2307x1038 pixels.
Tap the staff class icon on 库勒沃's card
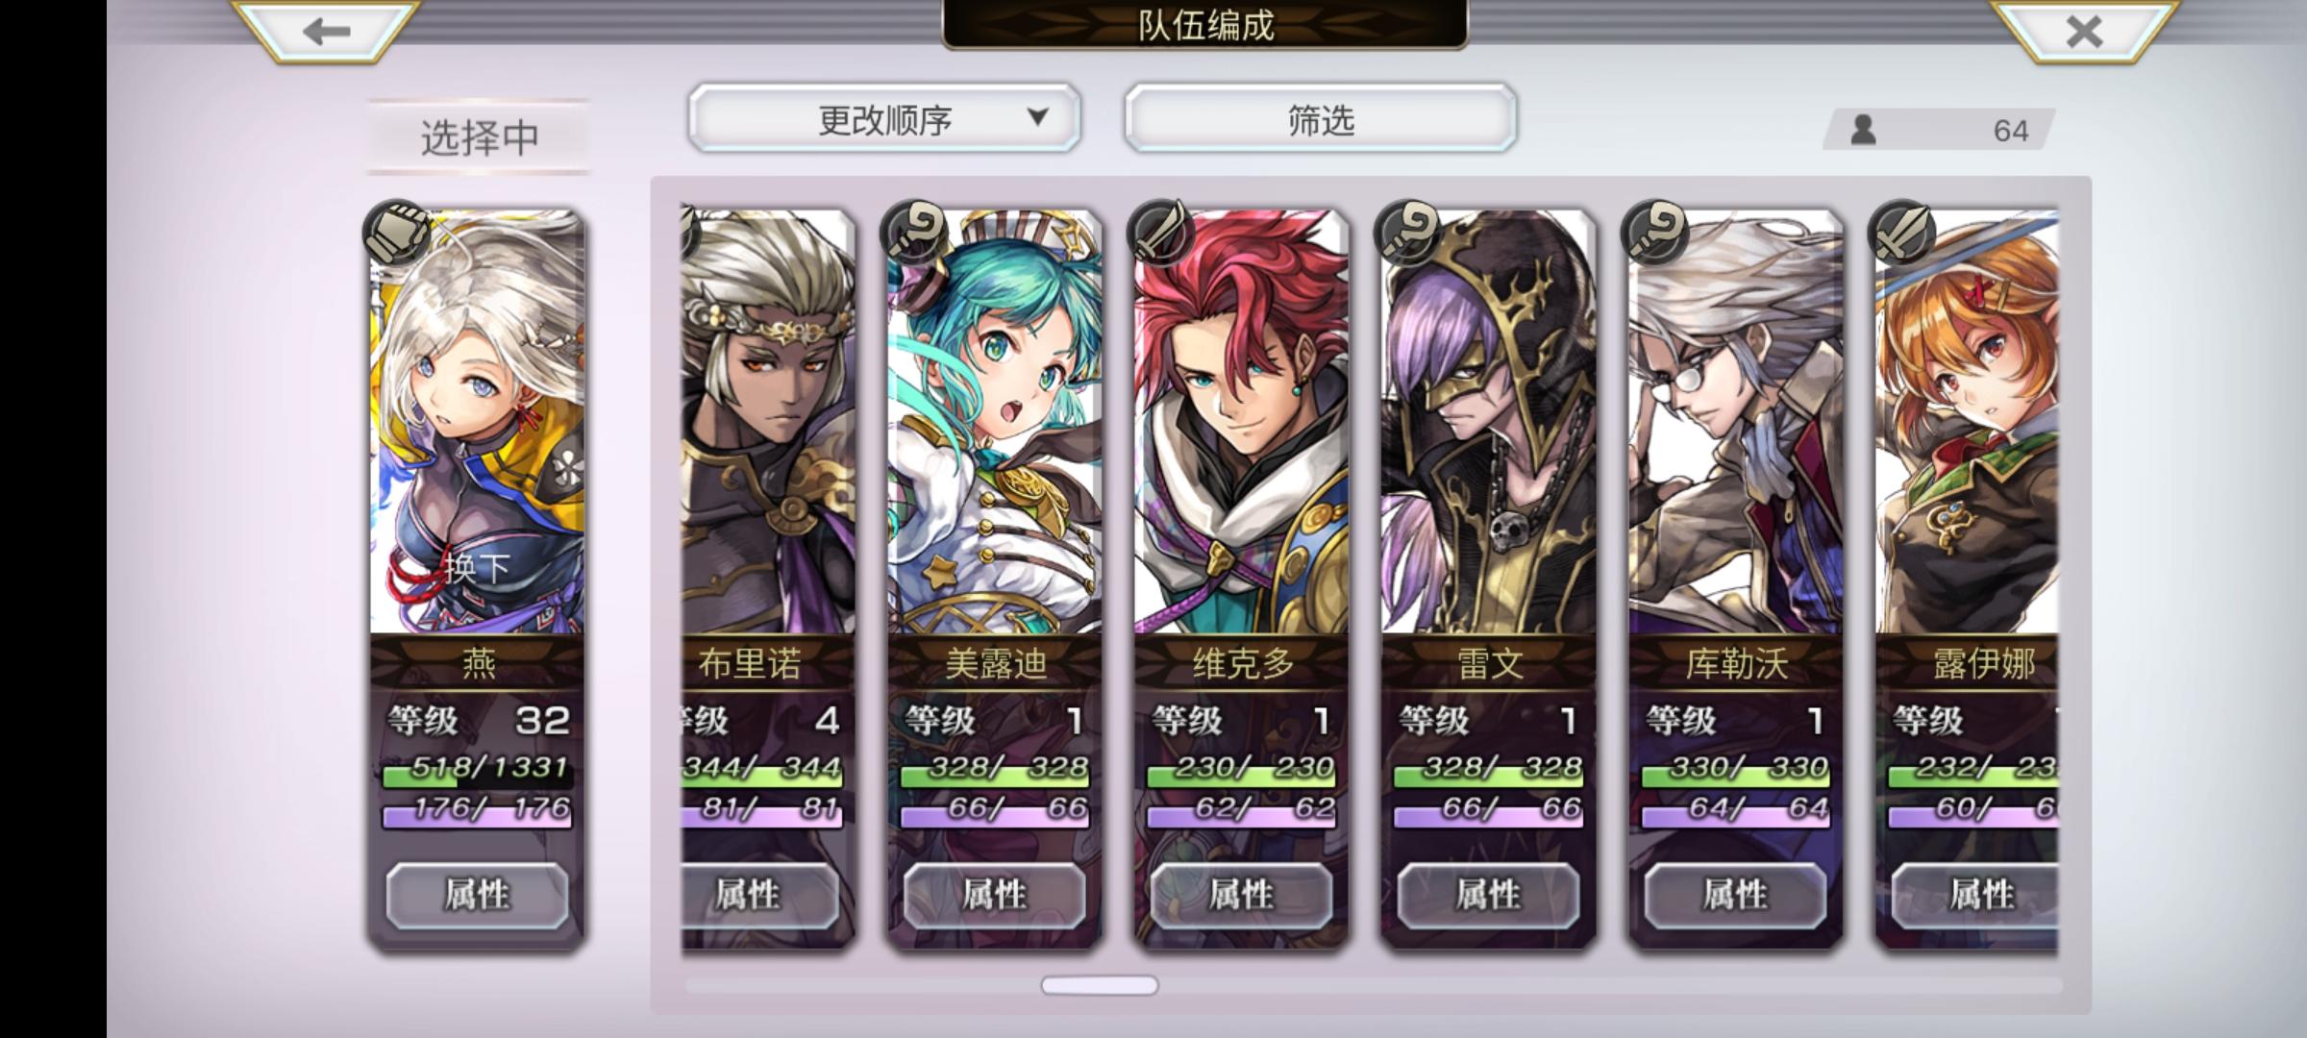(1654, 233)
